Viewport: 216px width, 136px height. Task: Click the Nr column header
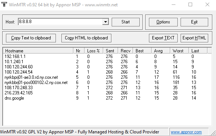(79, 51)
